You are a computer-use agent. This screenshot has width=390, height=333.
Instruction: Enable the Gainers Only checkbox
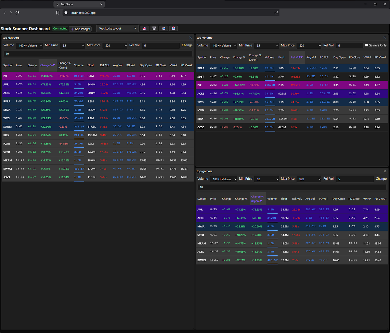coord(367,45)
